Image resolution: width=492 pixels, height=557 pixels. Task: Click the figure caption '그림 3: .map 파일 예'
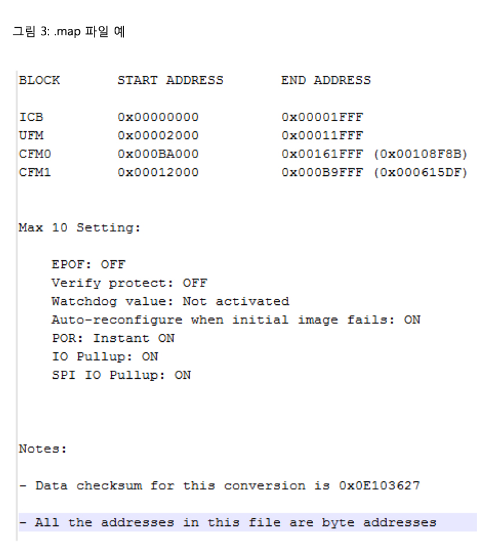(68, 32)
